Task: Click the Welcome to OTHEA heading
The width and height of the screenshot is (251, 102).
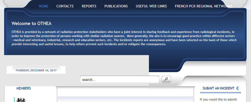Action: pos(31,23)
